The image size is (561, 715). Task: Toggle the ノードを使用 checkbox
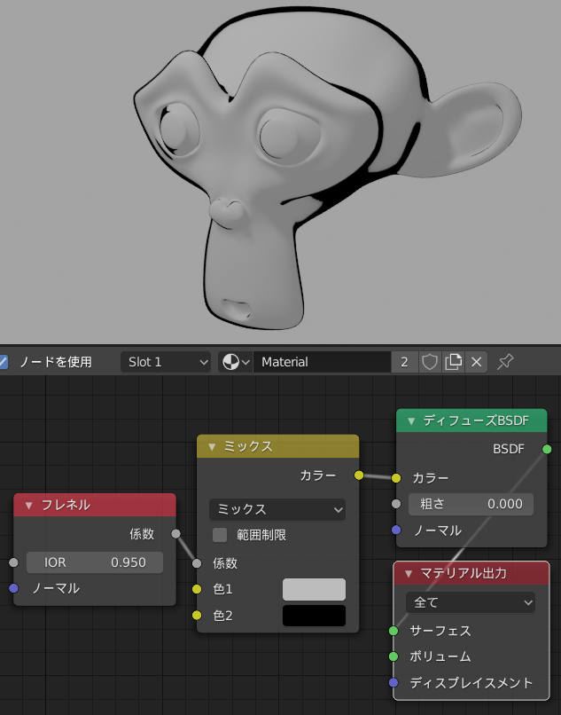pos(3,362)
